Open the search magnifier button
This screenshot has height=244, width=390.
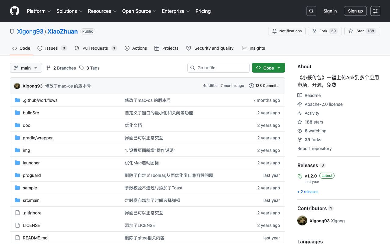point(311,11)
